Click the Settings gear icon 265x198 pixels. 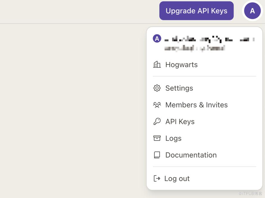point(157,88)
